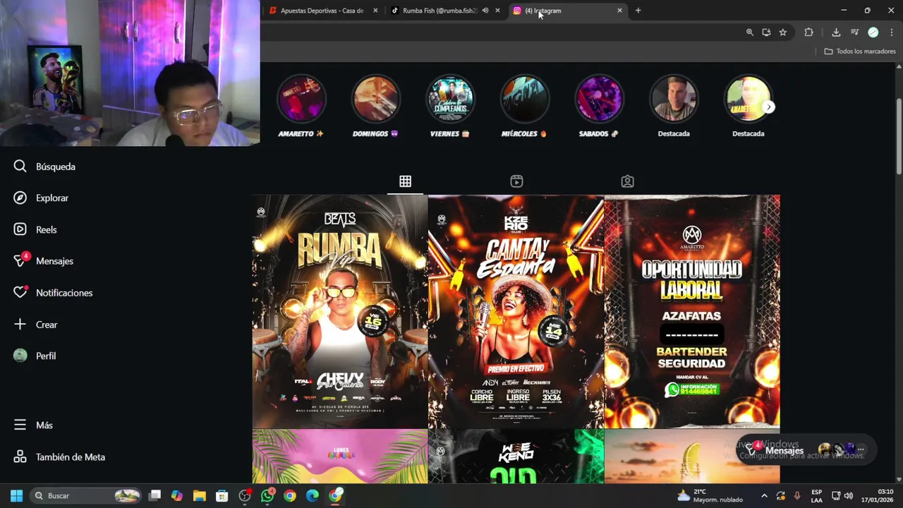
Task: Open weather widget 21°C Mayorm. nublado
Action: click(x=710, y=496)
